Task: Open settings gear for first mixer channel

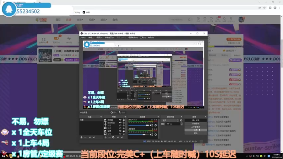Action: (156, 125)
